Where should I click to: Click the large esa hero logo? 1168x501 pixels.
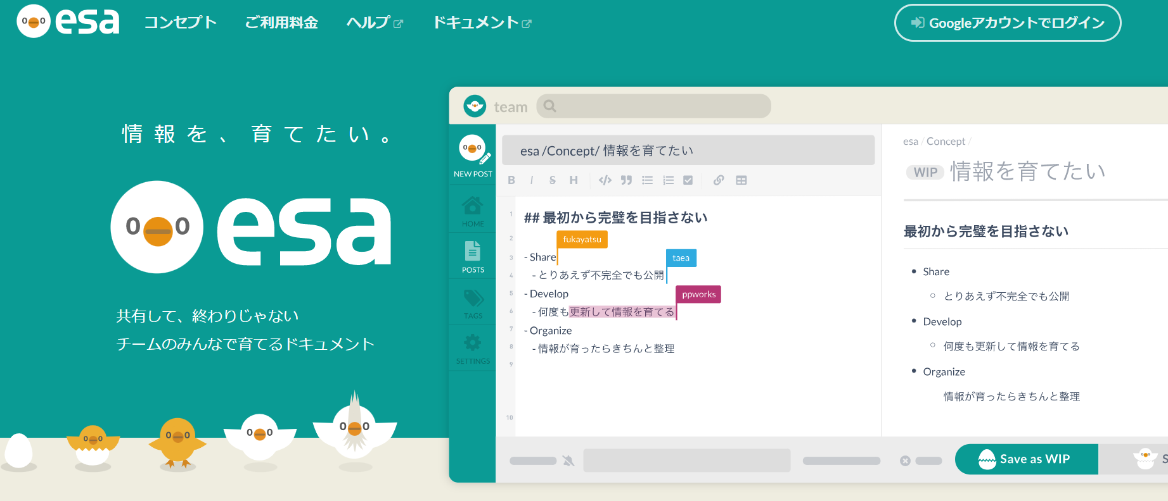[251, 227]
